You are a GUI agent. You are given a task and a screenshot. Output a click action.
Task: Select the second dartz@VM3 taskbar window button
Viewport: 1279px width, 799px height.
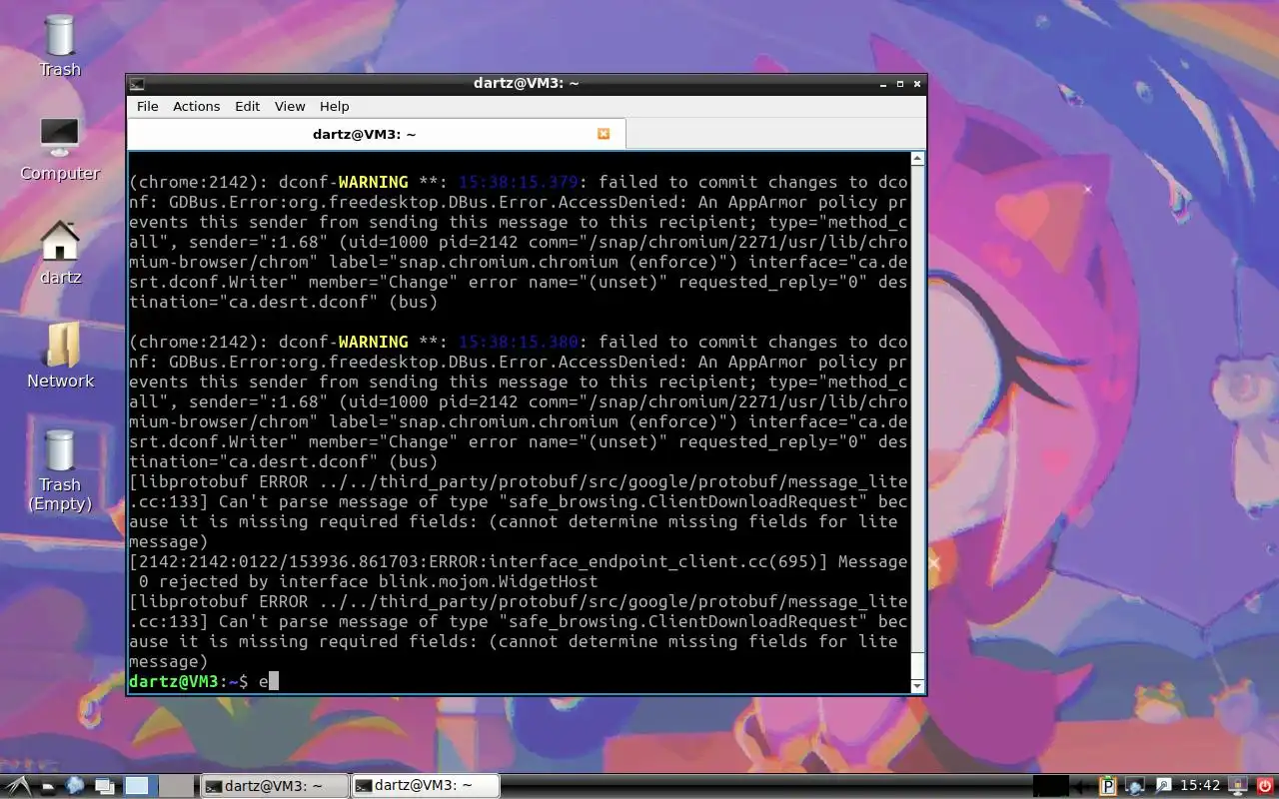(425, 786)
